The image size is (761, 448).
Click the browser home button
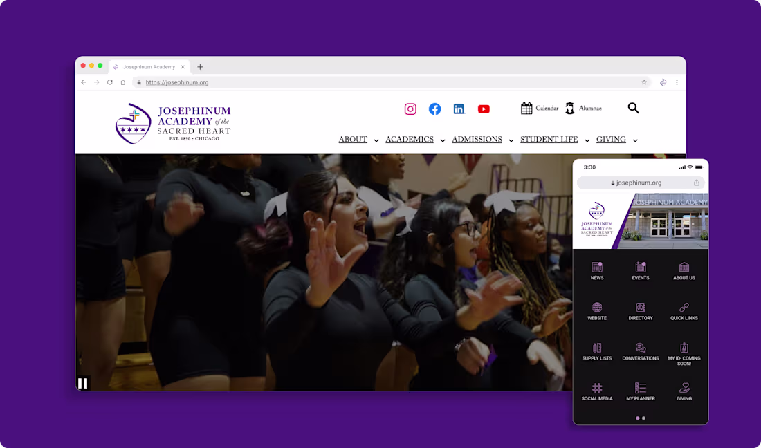pyautogui.click(x=122, y=82)
